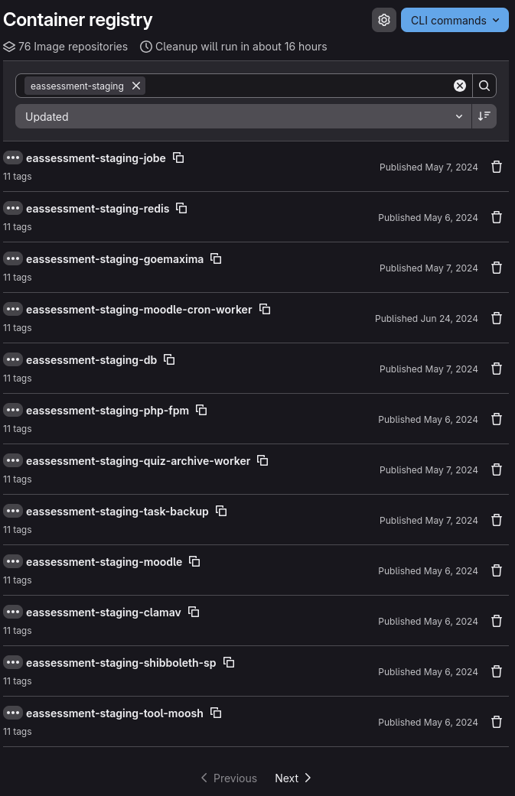Remove the eassessment-staging filter token
This screenshot has height=796, width=515.
click(x=136, y=86)
